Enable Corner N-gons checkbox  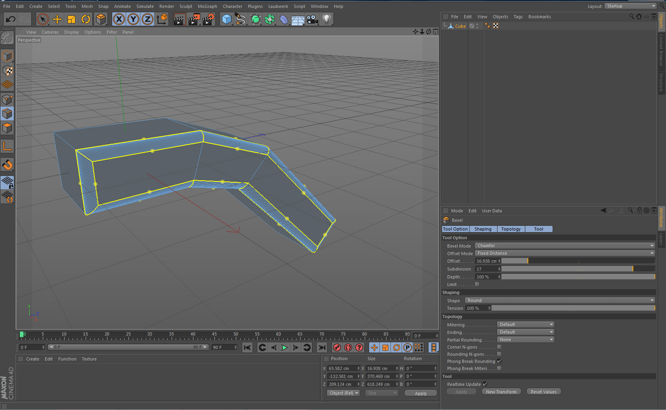pos(499,347)
